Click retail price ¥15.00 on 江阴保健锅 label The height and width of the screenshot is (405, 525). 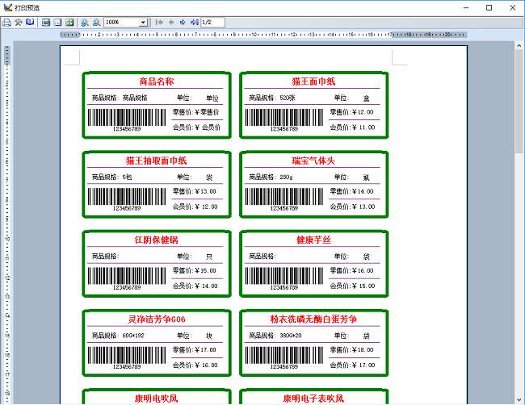point(205,270)
